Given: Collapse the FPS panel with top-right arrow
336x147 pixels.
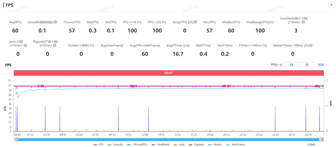Looking at the screenshot, I should pyautogui.click(x=332, y=5).
